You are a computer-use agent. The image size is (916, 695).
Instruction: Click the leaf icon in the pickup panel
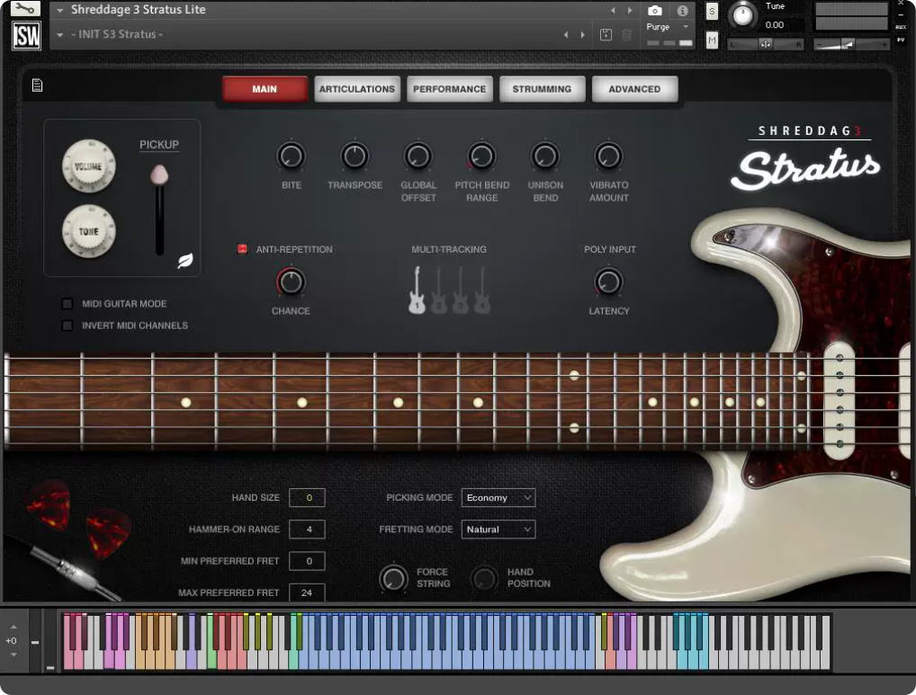click(185, 260)
